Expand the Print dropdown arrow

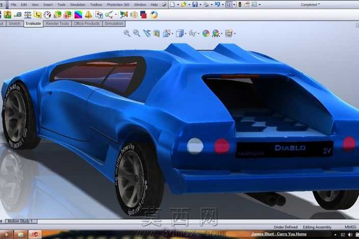coord(211,5)
